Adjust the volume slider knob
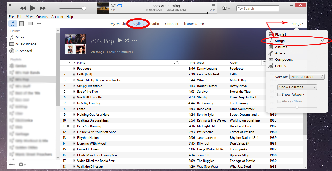Screen dimensions: 332x171 84,8
